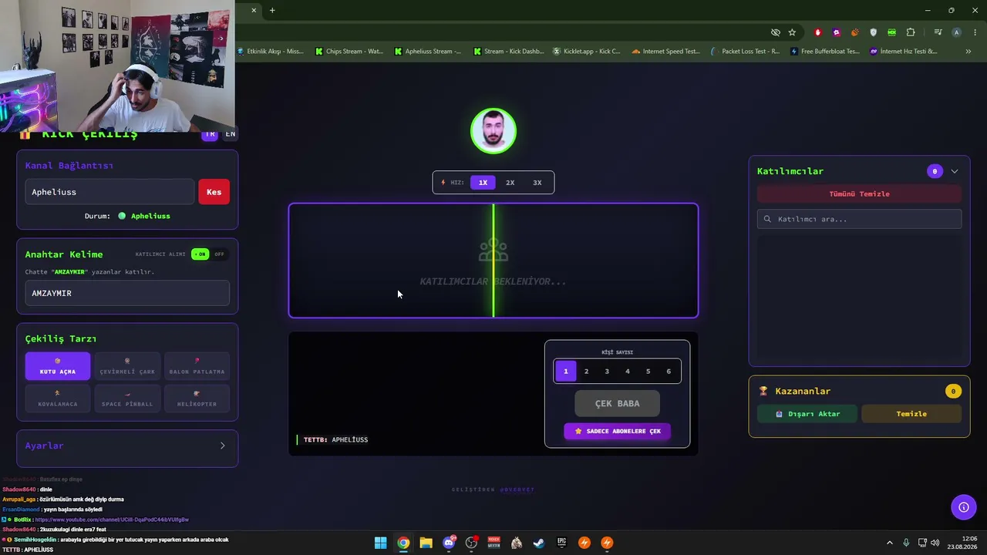Open Steam from the taskbar
987x555 pixels.
click(x=539, y=543)
